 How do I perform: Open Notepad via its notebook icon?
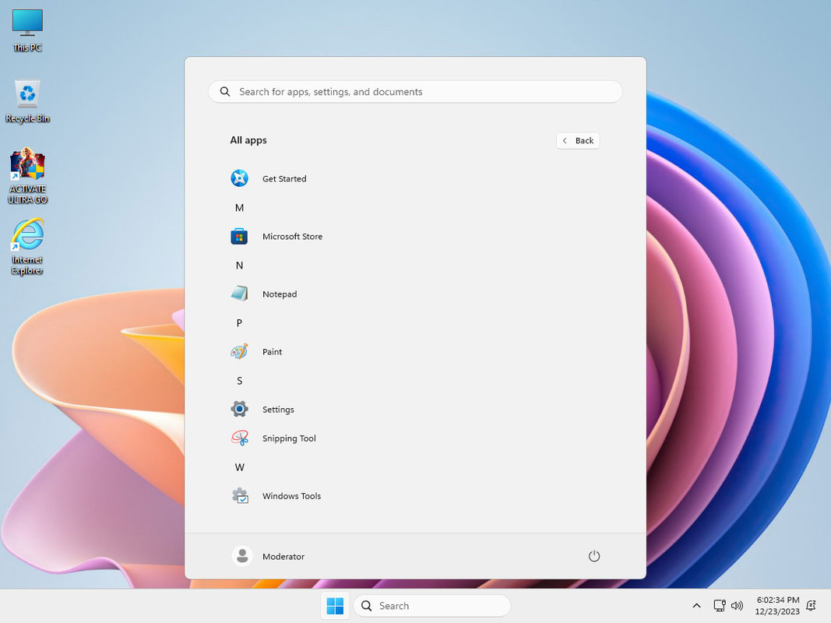click(x=240, y=294)
